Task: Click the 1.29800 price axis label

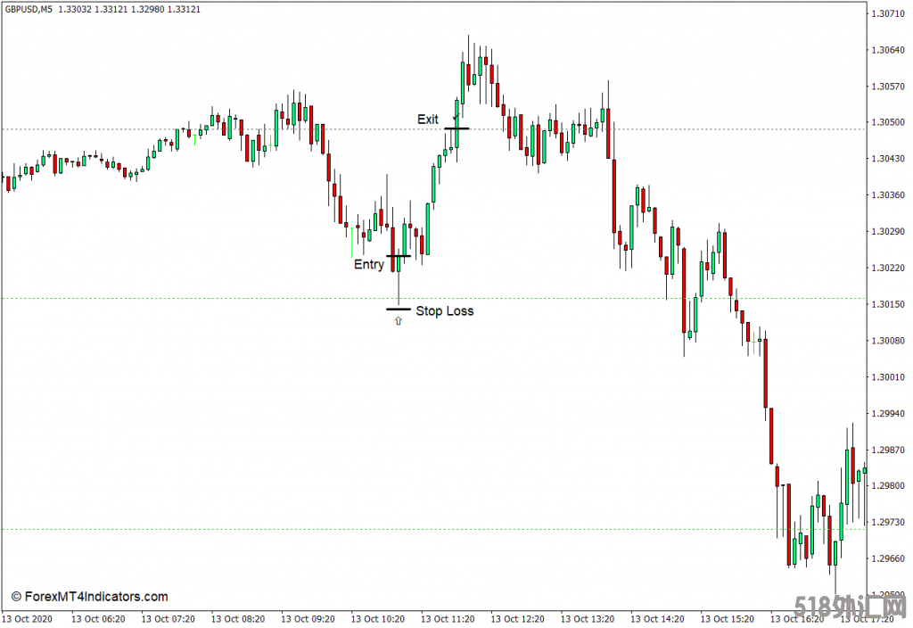Action: coord(888,486)
